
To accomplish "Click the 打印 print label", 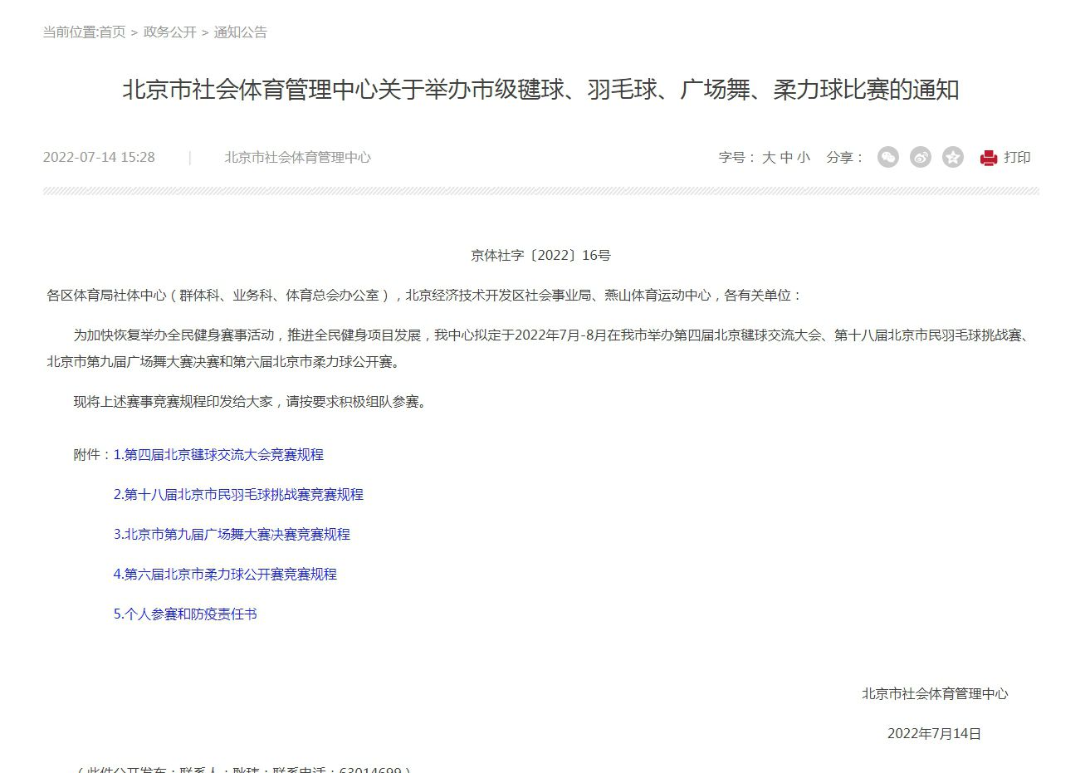I will coord(1017,157).
